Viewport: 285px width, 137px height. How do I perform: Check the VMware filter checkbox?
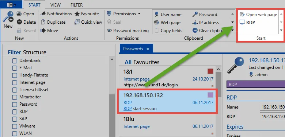pos(15,126)
